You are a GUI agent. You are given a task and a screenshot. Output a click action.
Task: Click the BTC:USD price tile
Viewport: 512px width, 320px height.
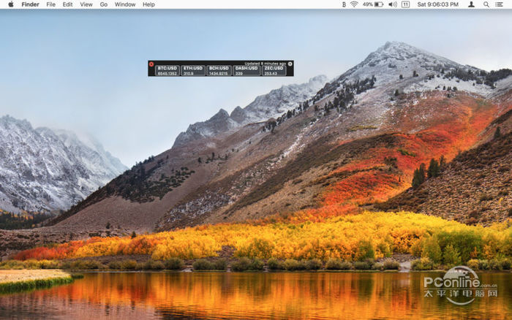167,71
